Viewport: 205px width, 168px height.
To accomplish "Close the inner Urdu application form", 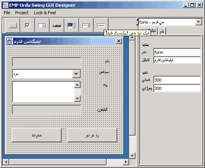I will point(119,41).
